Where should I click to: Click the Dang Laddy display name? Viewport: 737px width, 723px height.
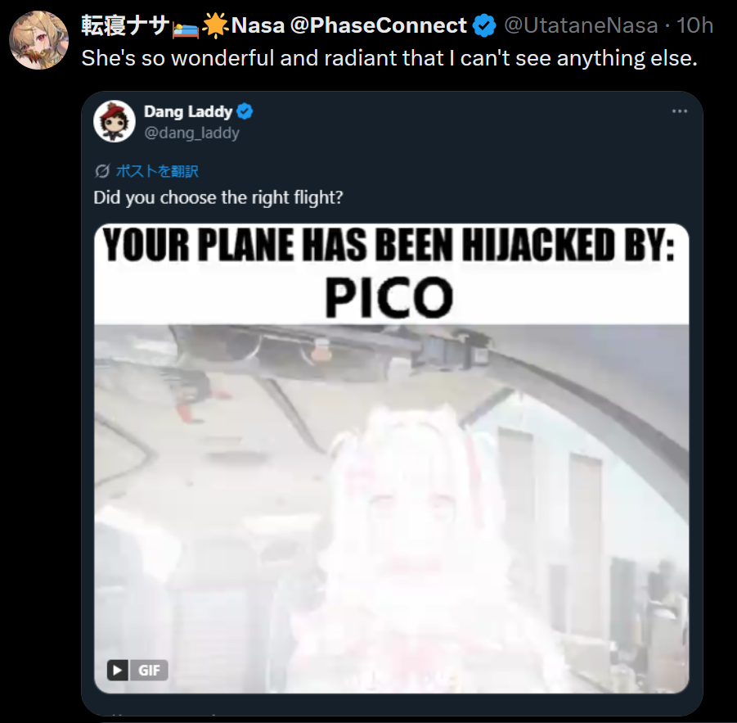point(188,111)
